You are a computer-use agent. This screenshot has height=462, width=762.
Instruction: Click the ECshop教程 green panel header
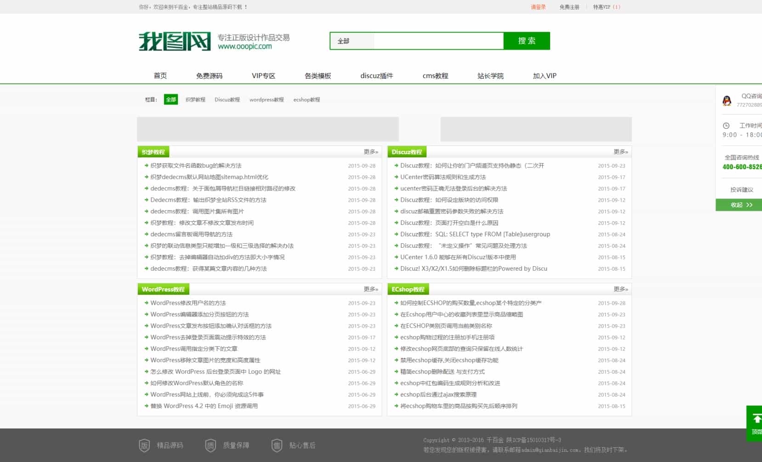coord(408,289)
